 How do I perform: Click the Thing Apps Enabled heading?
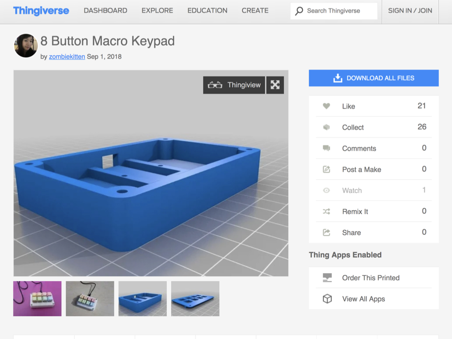coord(345,255)
